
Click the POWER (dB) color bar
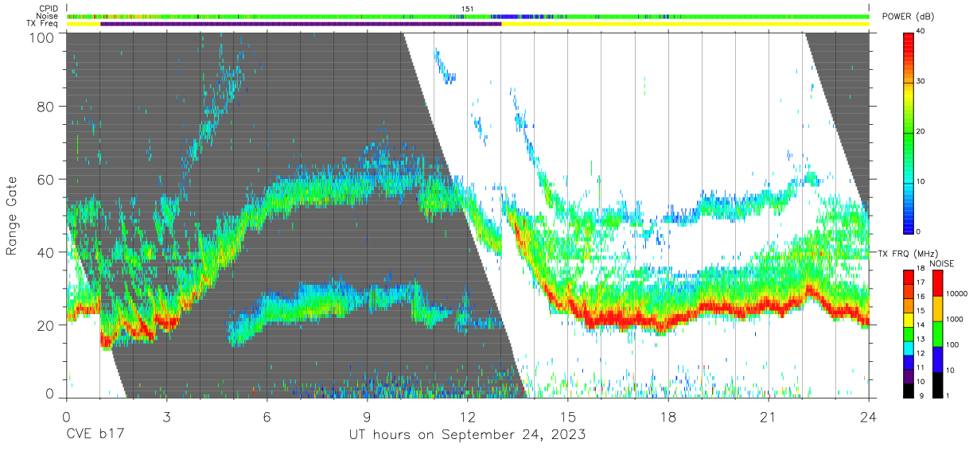909,132
